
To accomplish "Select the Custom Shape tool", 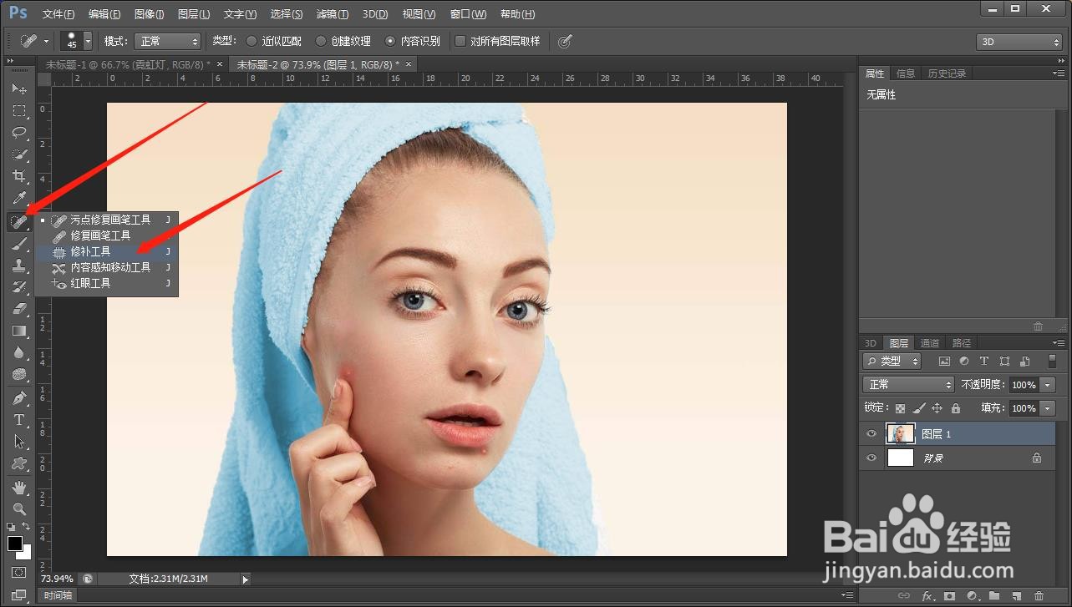I will click(19, 463).
